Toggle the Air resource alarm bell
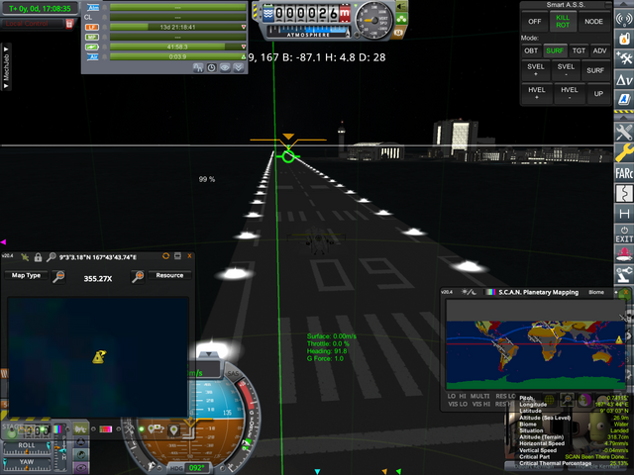 tap(104, 57)
